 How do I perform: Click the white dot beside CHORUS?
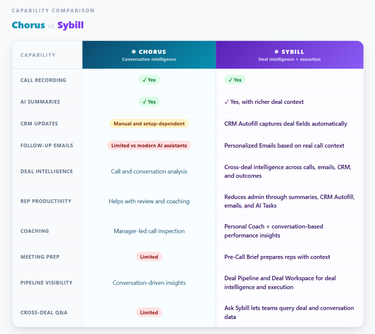134,51
